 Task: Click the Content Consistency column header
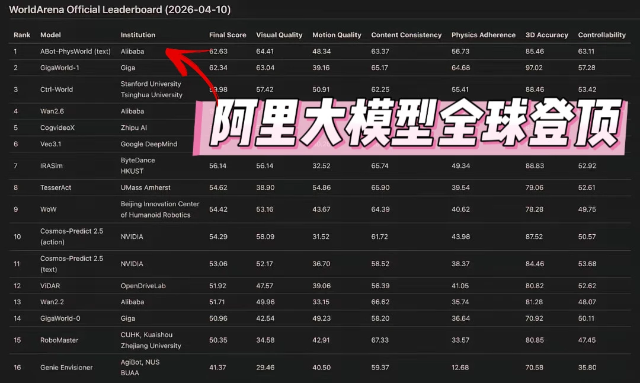point(407,35)
